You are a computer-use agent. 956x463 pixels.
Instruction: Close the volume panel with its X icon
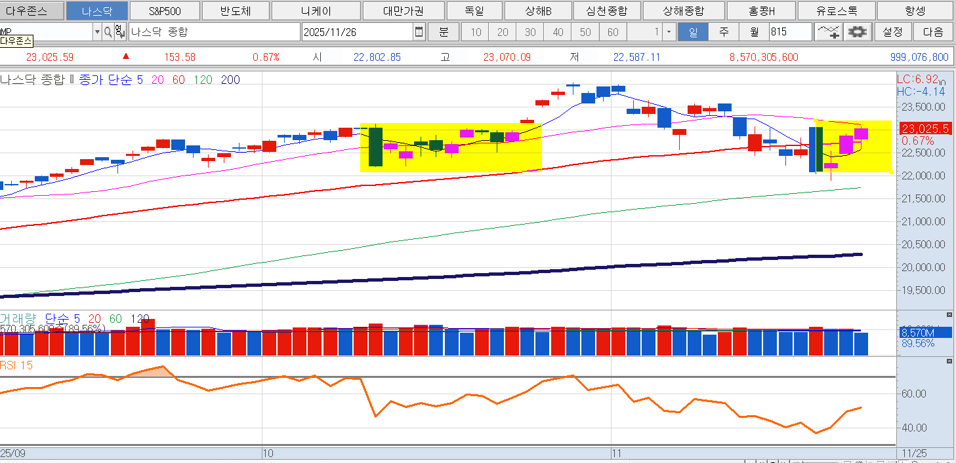[x=949, y=315]
